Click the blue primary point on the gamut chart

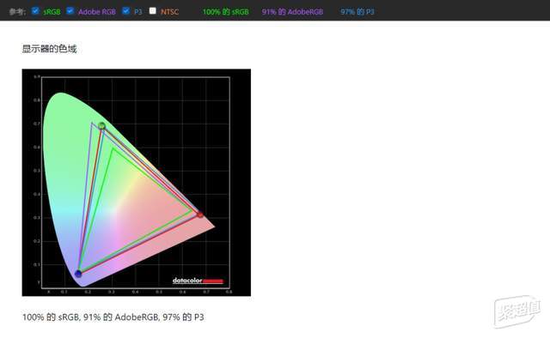coord(78,274)
